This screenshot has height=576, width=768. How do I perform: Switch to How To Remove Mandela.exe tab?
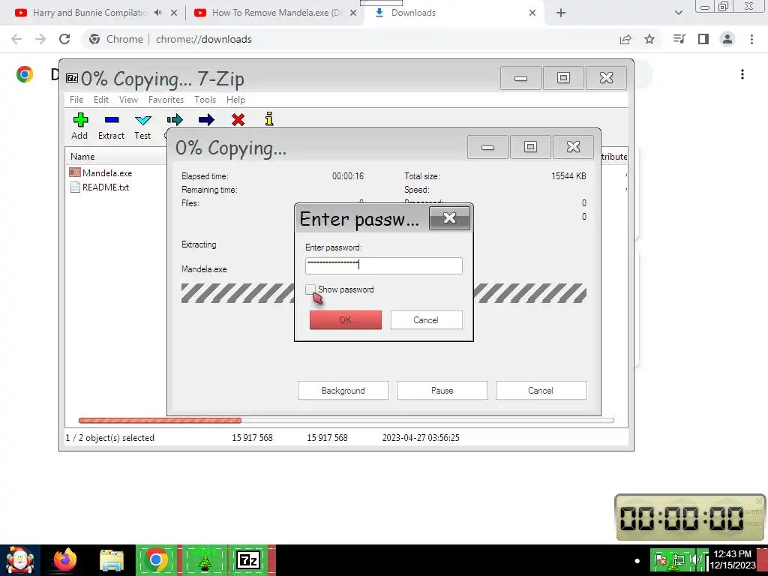pyautogui.click(x=276, y=13)
